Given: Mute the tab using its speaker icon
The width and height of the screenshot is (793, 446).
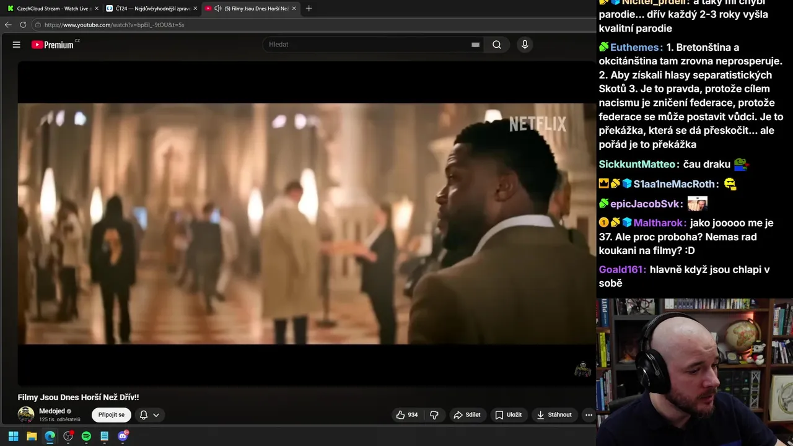Looking at the screenshot, I should pyautogui.click(x=218, y=9).
